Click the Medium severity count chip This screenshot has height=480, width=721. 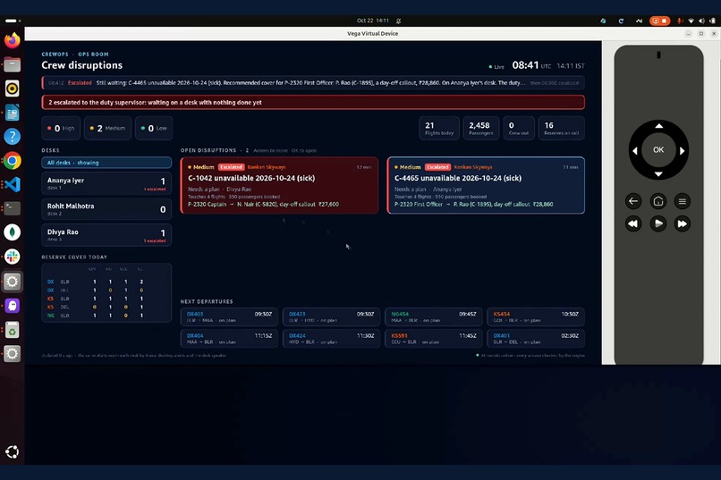pos(108,128)
